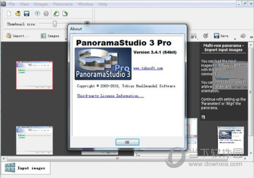Click the rotate right icon
254x178 pixels.
pos(65,13)
